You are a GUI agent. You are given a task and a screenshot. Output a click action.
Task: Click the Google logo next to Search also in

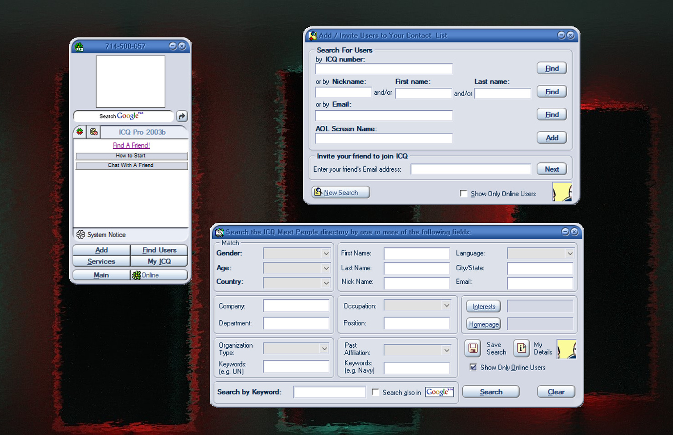(x=439, y=392)
